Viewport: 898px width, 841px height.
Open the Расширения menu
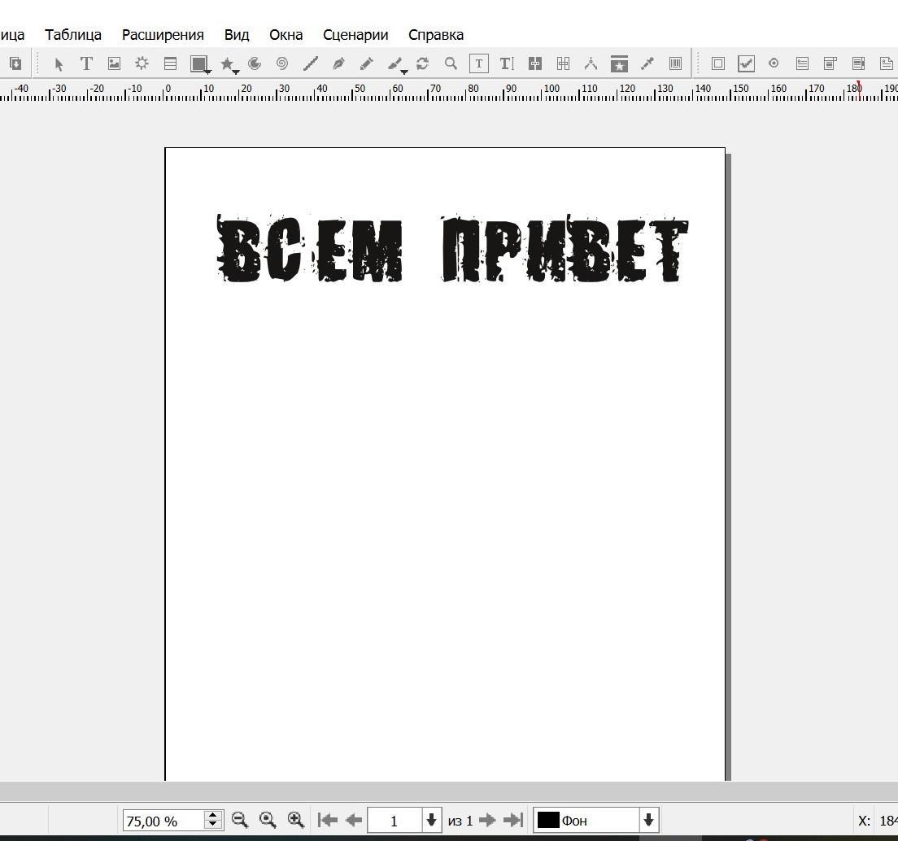pos(163,35)
